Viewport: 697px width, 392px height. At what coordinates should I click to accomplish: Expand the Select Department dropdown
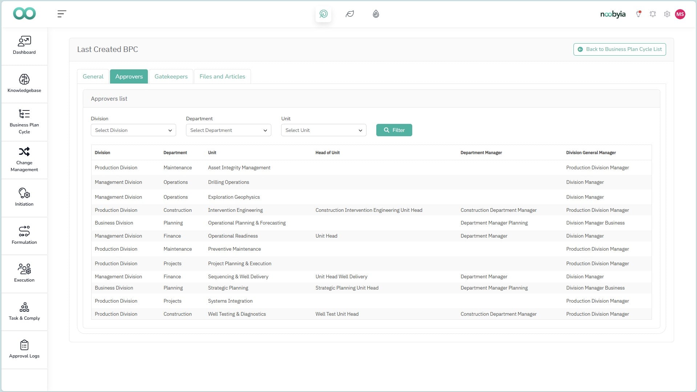(228, 130)
